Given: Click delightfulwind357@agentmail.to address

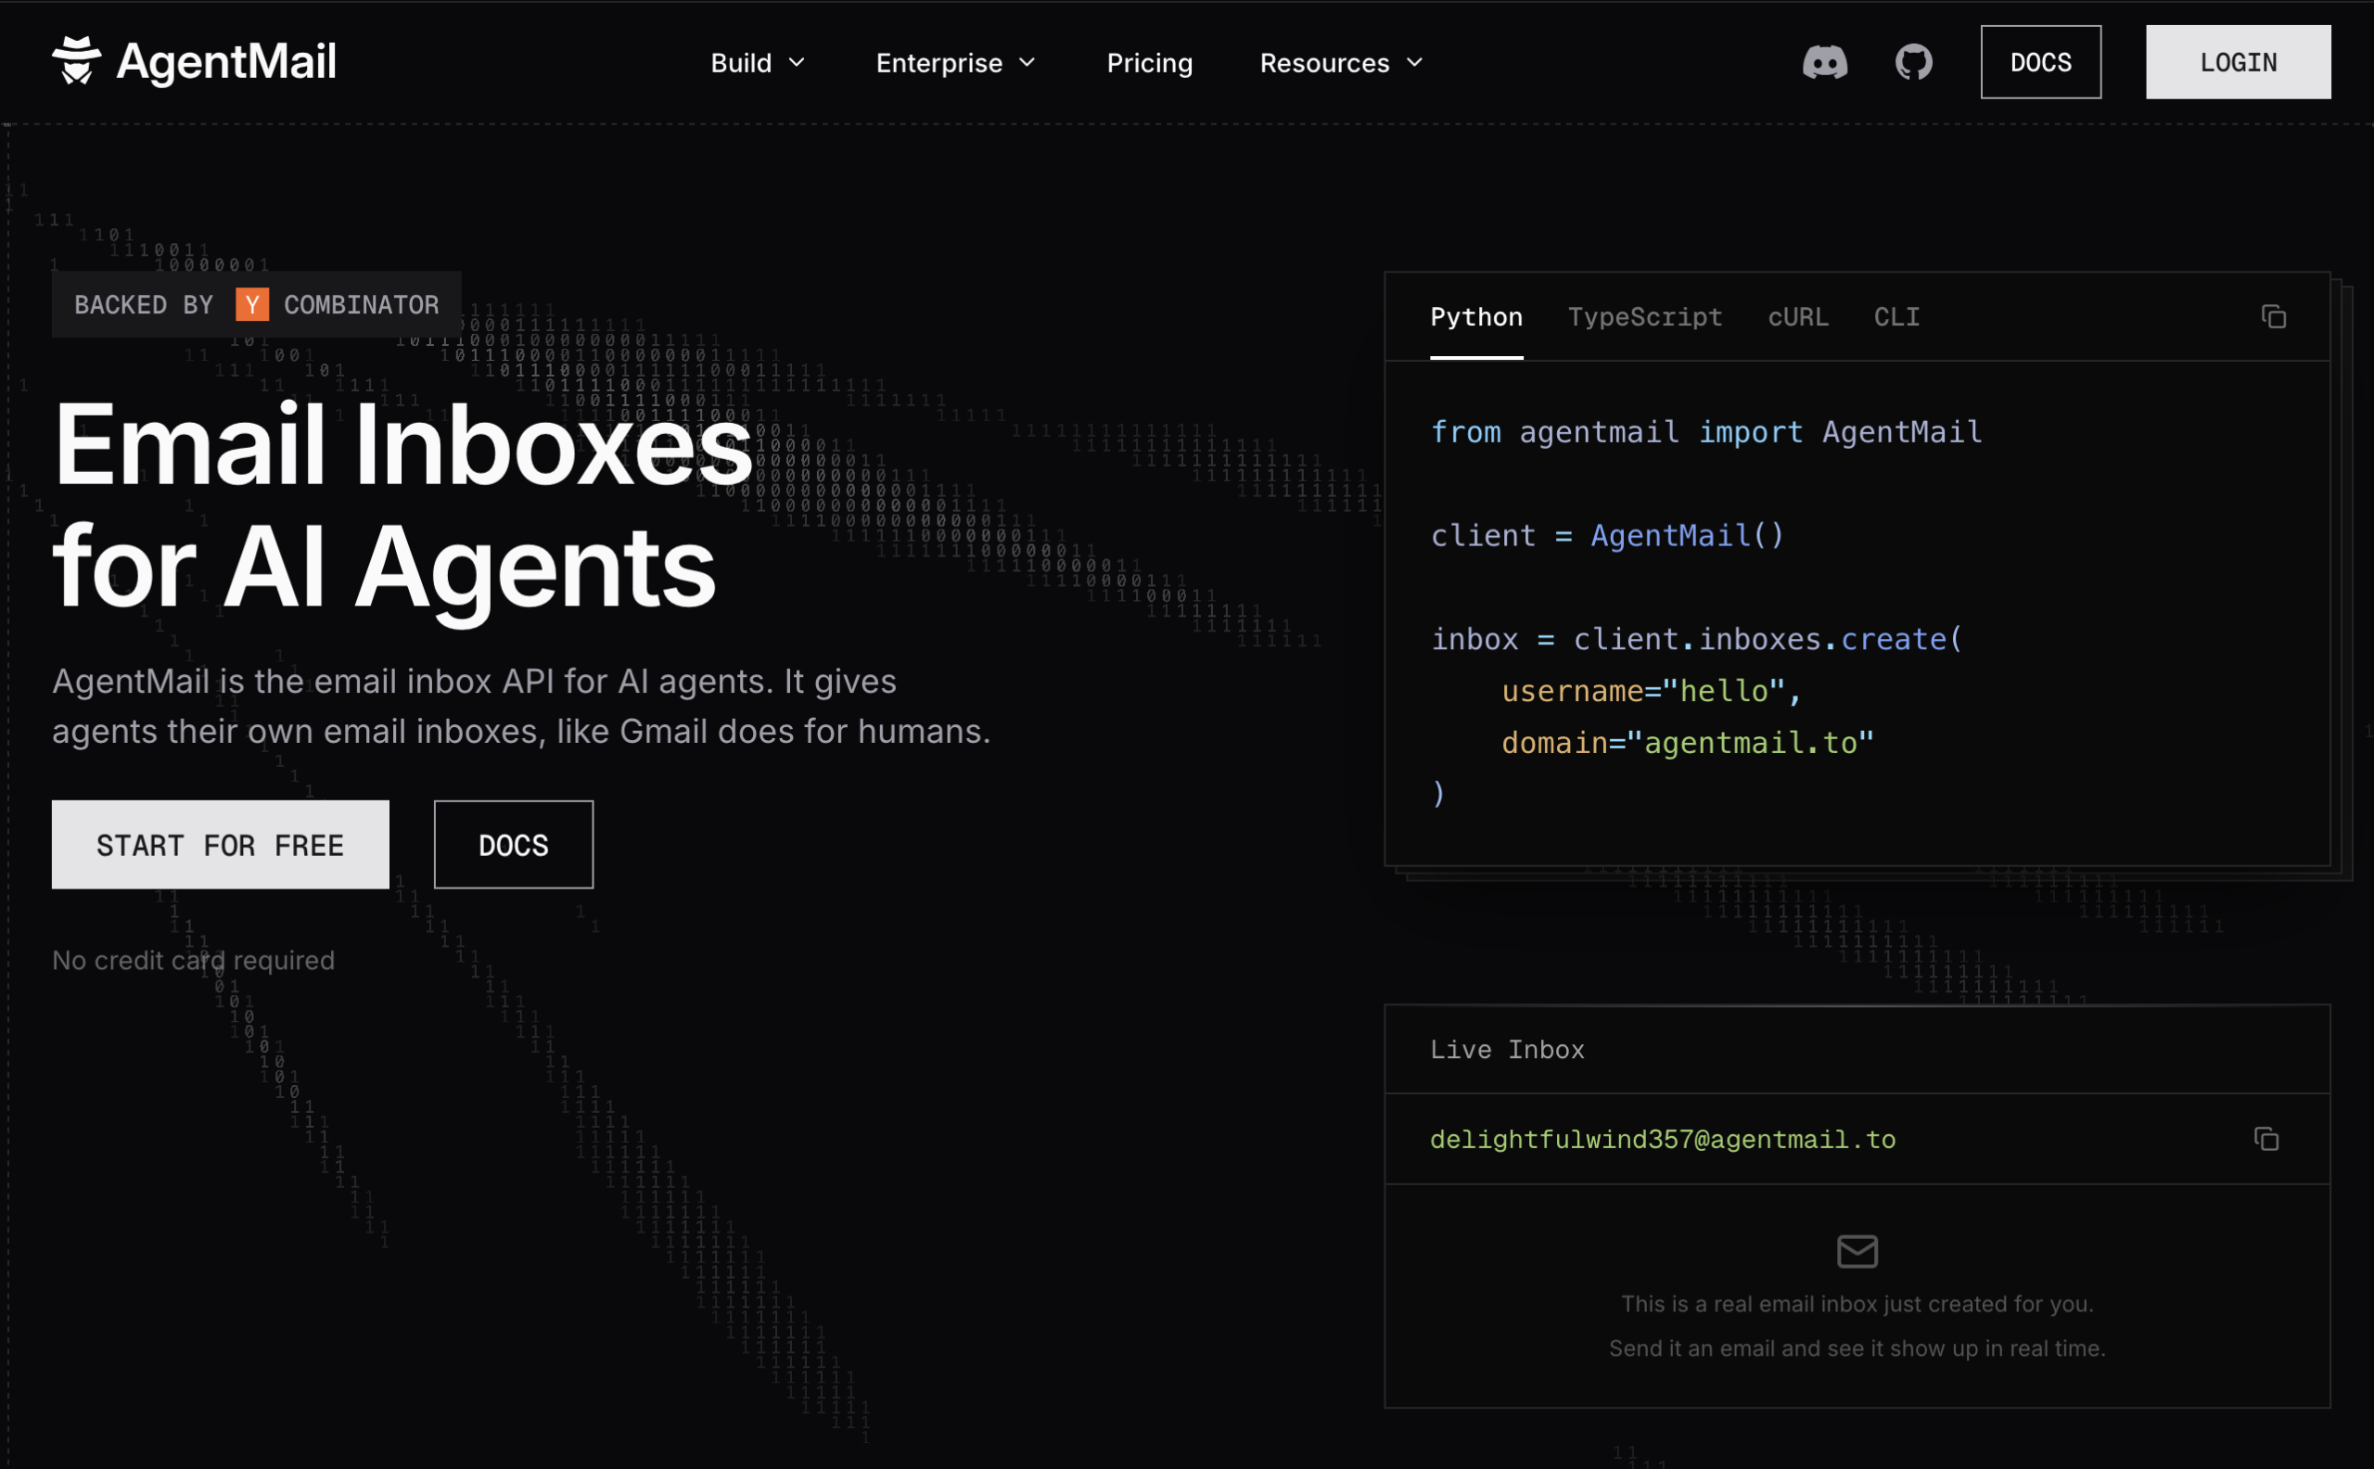Looking at the screenshot, I should tap(1662, 1140).
